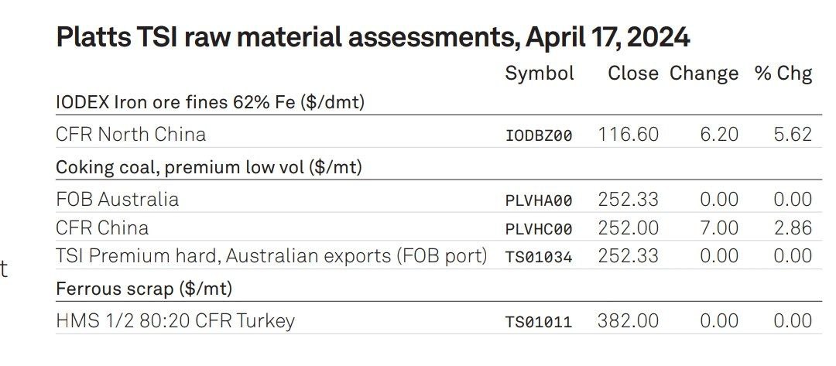Click the FOB Australia row label
Viewport: 836px width, 366px height.
pos(118,199)
